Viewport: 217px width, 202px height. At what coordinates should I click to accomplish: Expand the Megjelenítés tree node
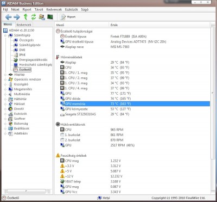coord(5,89)
